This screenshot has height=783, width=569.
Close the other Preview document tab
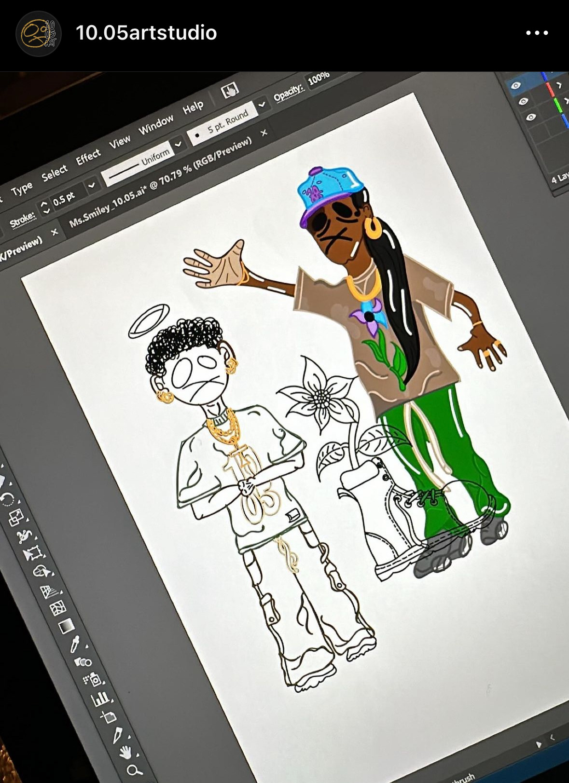coord(55,232)
